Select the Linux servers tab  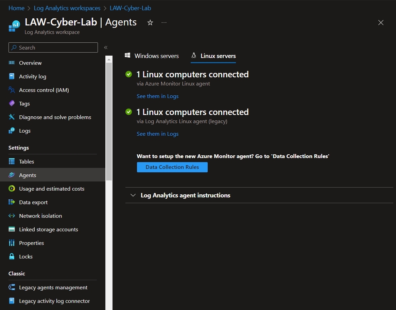(x=213, y=56)
